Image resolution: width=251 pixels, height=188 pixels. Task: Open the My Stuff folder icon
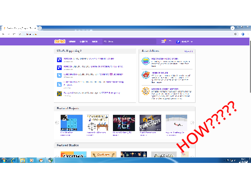point(170,41)
